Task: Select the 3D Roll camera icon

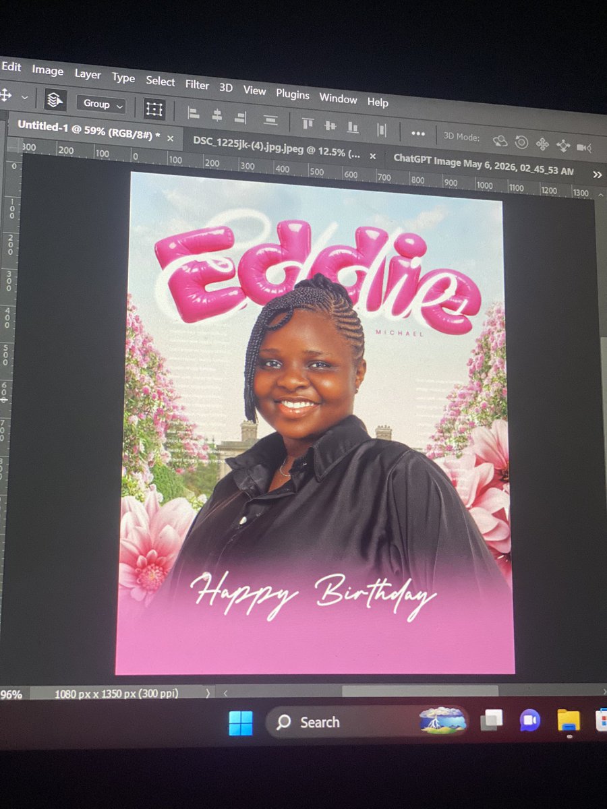Action: point(521,142)
